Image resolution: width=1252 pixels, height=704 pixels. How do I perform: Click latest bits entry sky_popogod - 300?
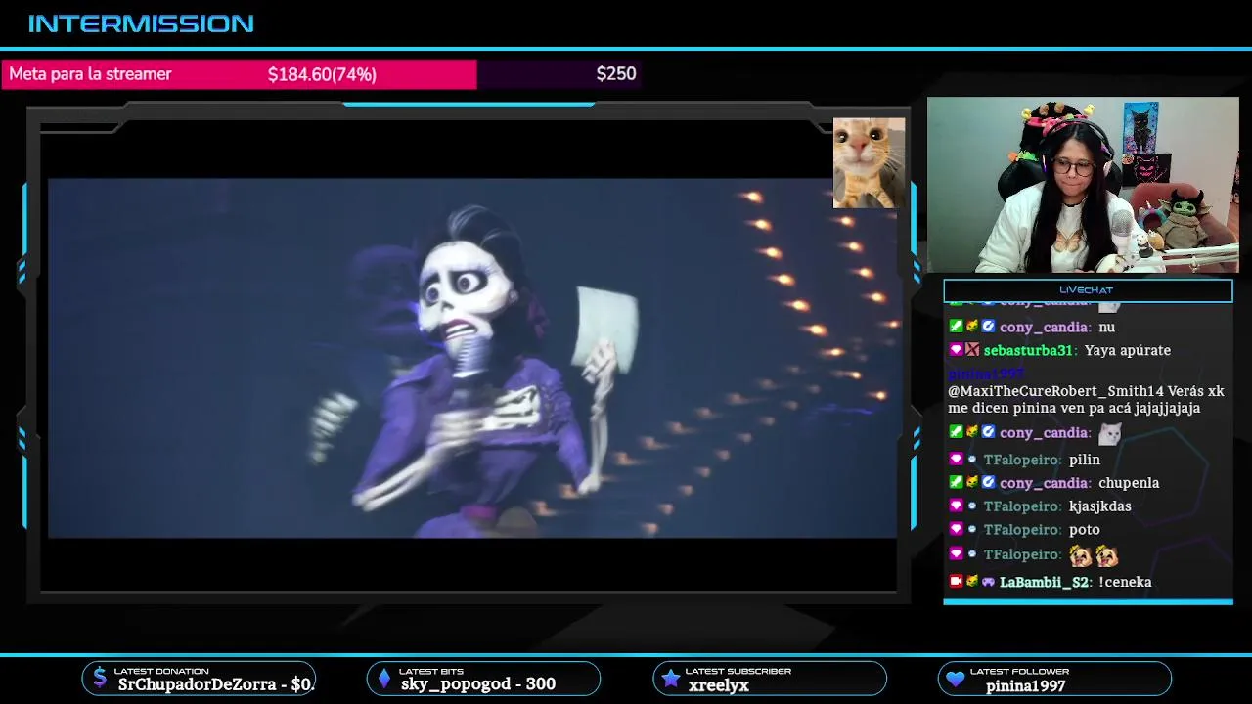coord(478,684)
